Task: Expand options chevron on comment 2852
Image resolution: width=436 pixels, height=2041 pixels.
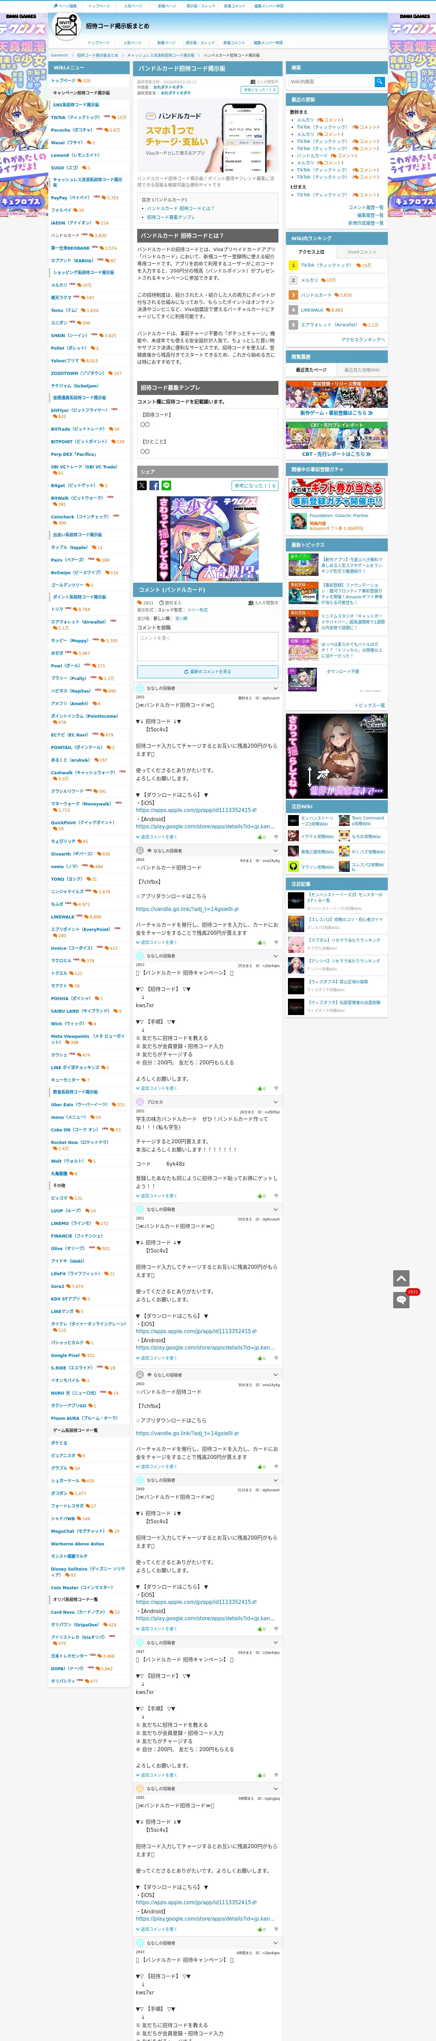Action: [275, 1102]
